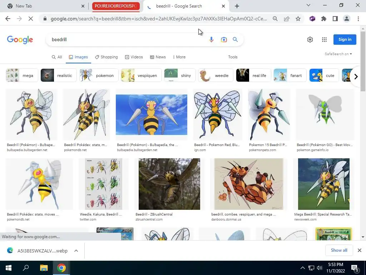Viewport: 366px width, 275px height.
Task: Click the beedrill search input field
Action: [x=128, y=39]
